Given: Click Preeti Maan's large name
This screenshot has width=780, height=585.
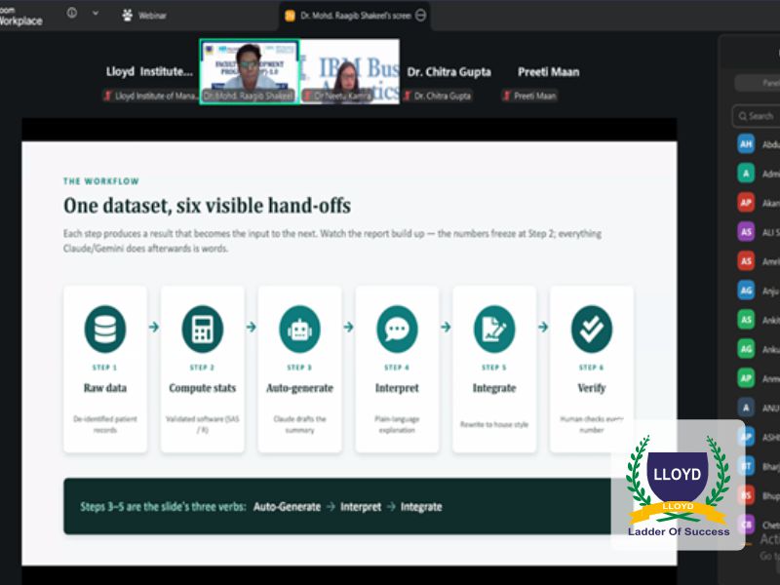Looking at the screenshot, I should (548, 72).
